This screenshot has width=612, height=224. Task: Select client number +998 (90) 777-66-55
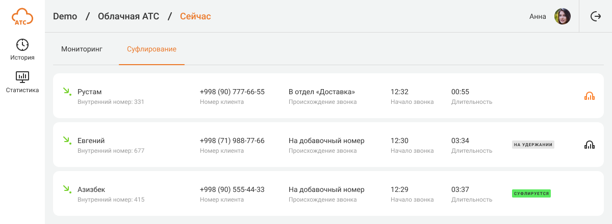(x=232, y=92)
